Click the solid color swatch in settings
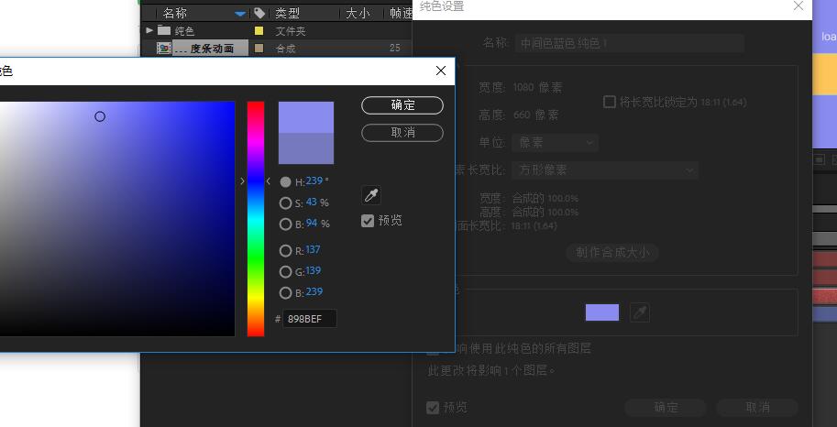This screenshot has height=427, width=837. pyautogui.click(x=602, y=312)
